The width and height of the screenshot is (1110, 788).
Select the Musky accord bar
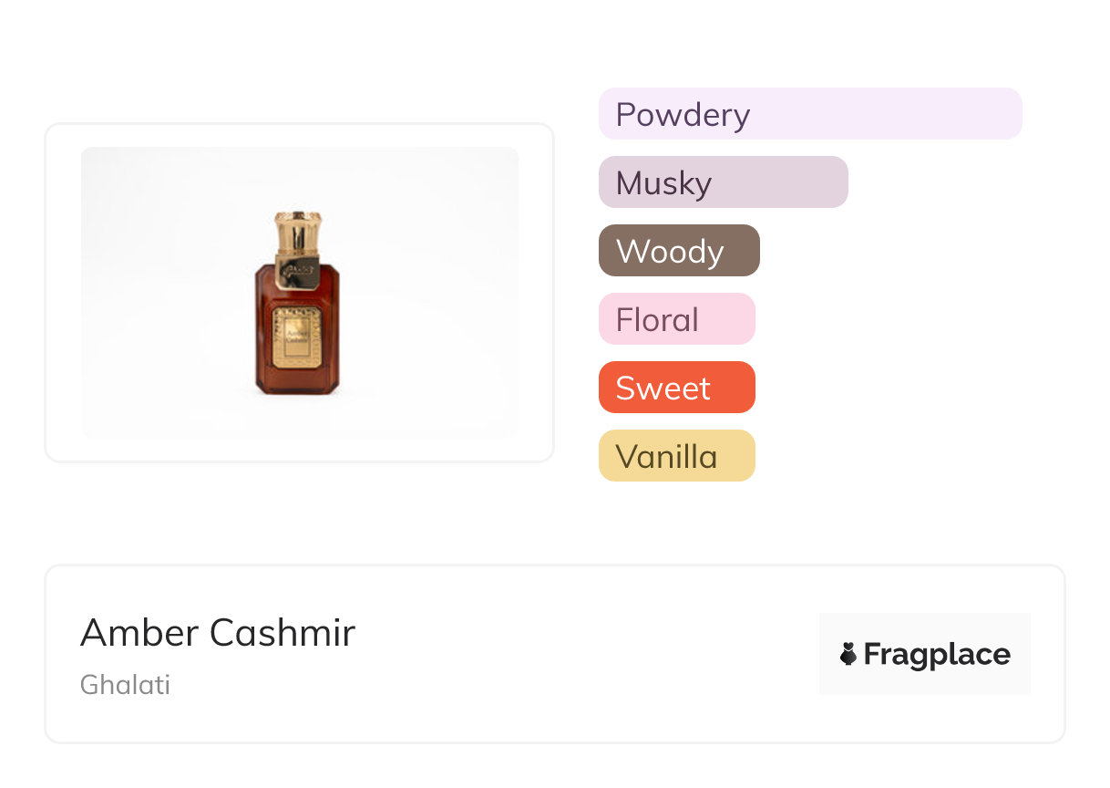tap(724, 182)
